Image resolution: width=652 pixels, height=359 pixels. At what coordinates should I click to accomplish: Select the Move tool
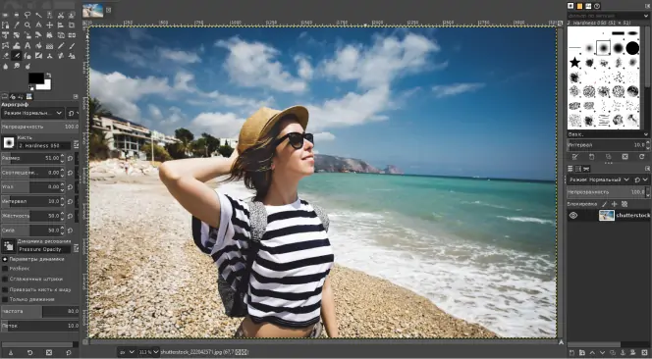[x=49, y=25]
